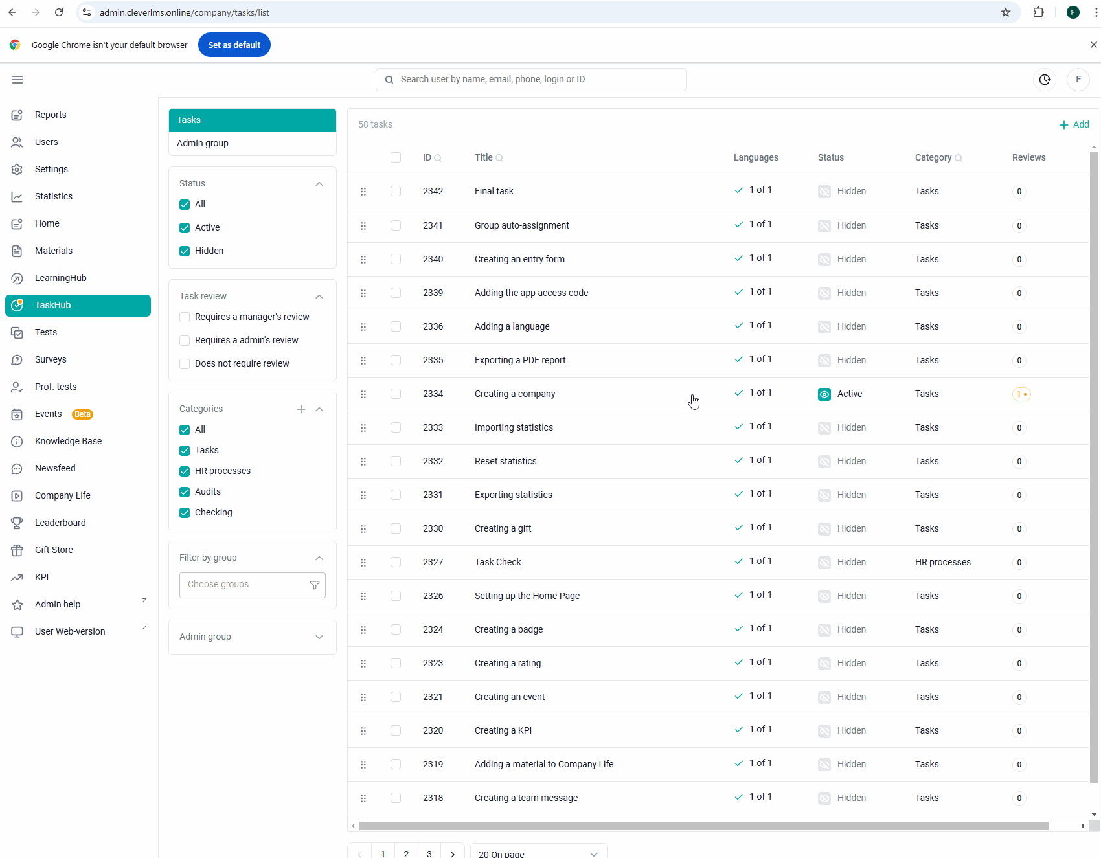
Task: Bookmark this page with star icon
Action: 1006,12
